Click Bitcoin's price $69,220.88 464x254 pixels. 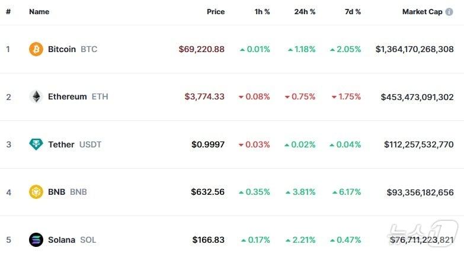(x=201, y=49)
